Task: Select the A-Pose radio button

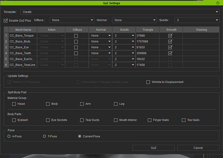Action: (9, 136)
